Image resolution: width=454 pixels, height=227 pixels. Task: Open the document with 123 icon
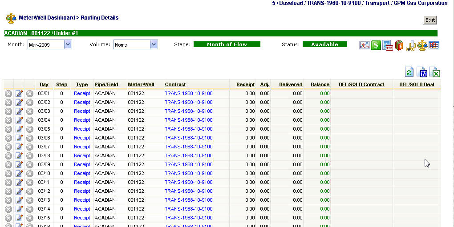(388, 45)
